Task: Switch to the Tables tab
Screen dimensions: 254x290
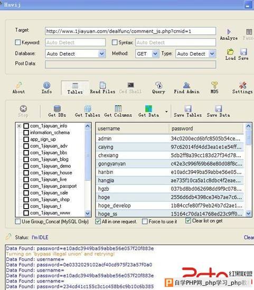Action: click(75, 88)
